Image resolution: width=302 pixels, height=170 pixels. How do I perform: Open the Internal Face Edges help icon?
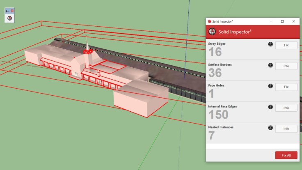[270, 107]
